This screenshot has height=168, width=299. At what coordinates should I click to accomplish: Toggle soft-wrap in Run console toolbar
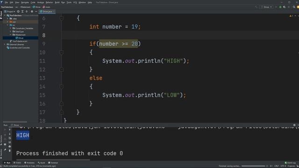(x=10, y=138)
